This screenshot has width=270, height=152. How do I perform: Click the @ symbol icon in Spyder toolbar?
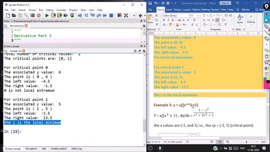(39, 16)
